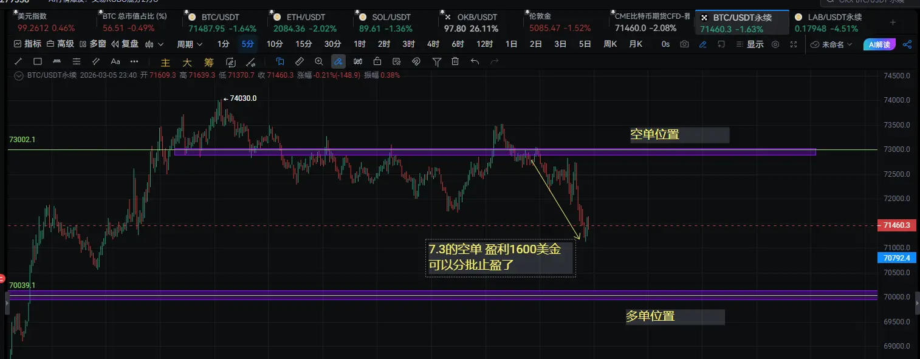The height and width of the screenshot is (359, 920).
Task: Switch to 1日 timeframe
Action: (x=512, y=44)
